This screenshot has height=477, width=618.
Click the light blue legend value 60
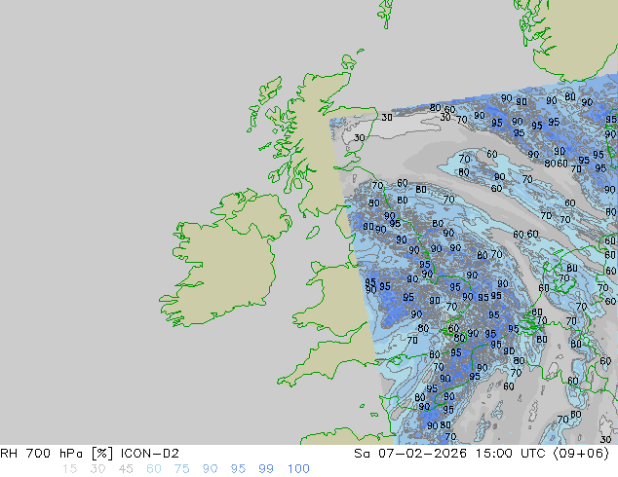point(154,469)
